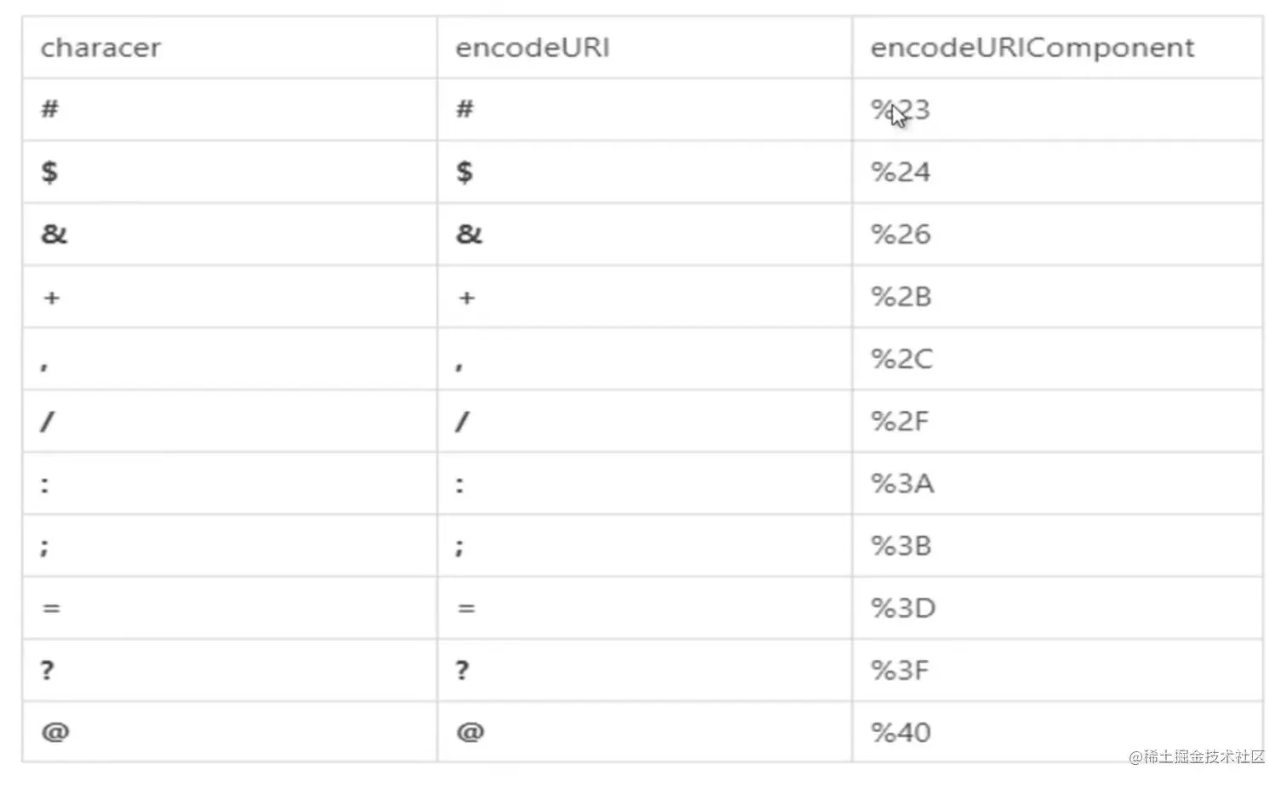Select the & symbol in the characer column
This screenshot has width=1287, height=787.
pyautogui.click(x=54, y=234)
